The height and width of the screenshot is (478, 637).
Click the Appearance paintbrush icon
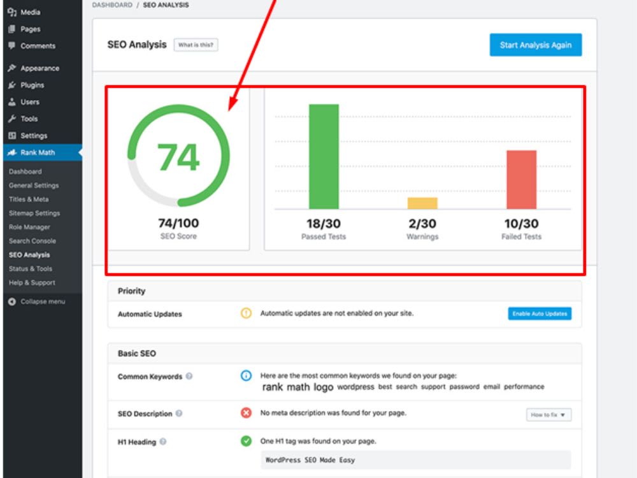11,68
